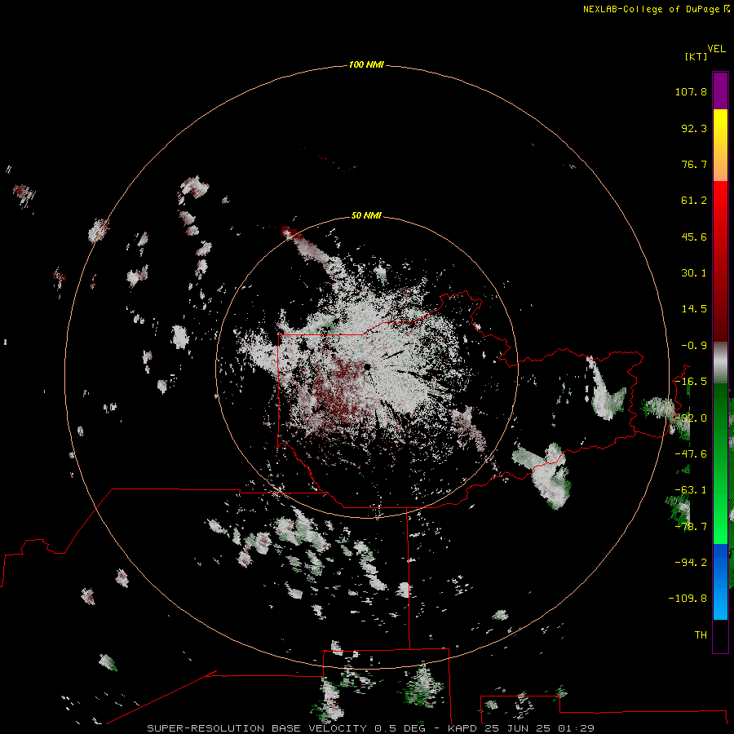Click the 50 NMI range ring label
This screenshot has width=734, height=734.
coord(366,215)
